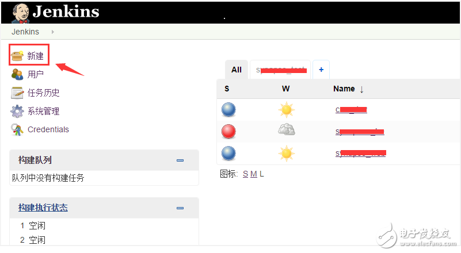461x253 pixels.
Task: Click executor row '1 空闲'
Action: [33, 225]
